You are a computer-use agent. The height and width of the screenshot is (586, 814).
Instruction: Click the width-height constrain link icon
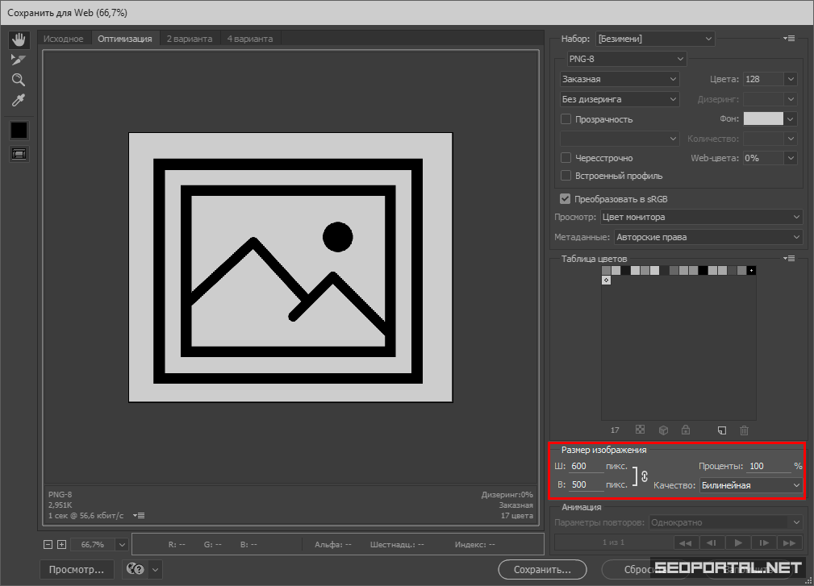(x=644, y=476)
